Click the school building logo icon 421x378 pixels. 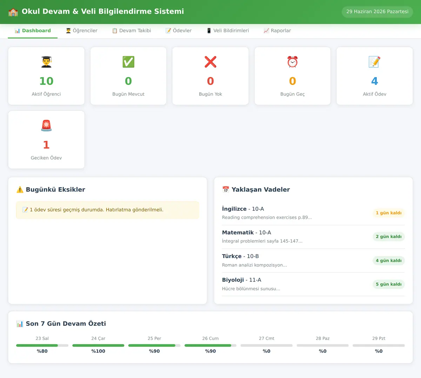pos(13,12)
